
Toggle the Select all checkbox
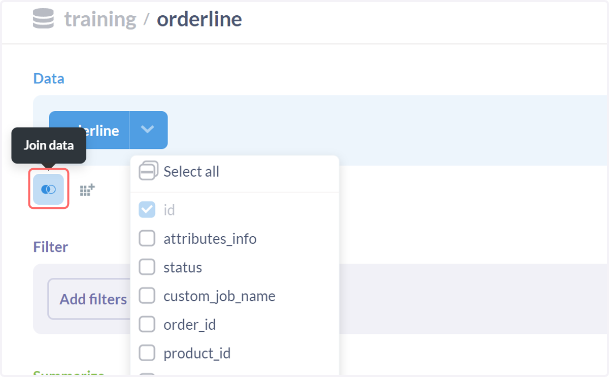tap(149, 171)
